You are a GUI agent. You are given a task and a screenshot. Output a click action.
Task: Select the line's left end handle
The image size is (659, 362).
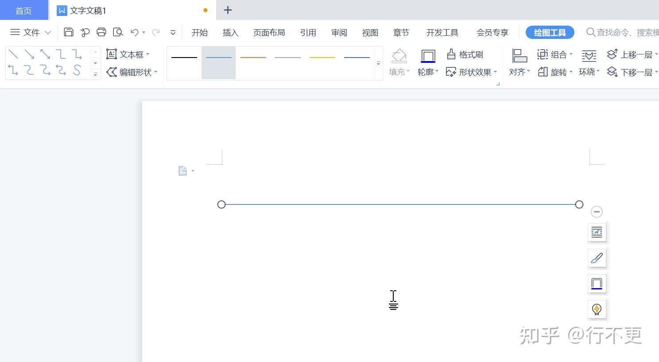pyautogui.click(x=221, y=204)
